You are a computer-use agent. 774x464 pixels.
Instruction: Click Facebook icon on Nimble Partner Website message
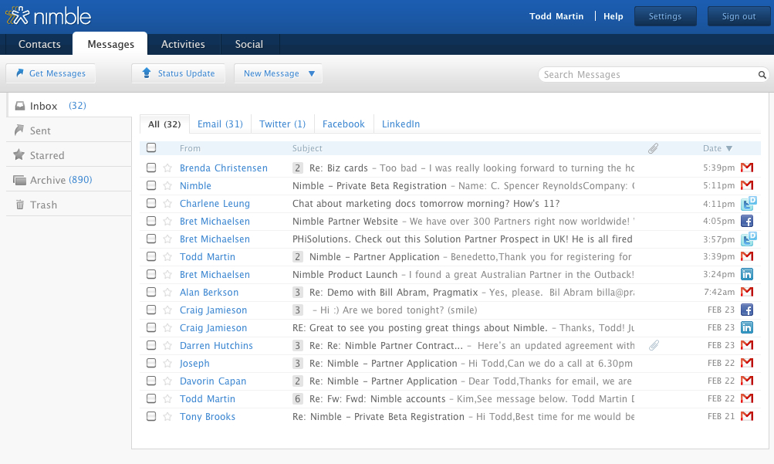pos(746,222)
